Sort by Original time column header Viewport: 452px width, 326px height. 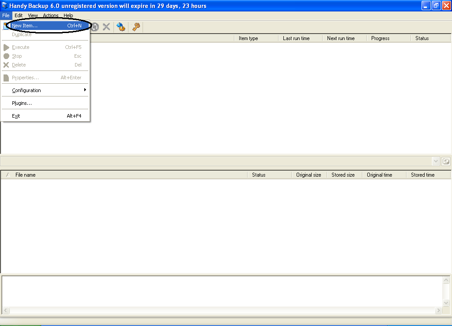pos(384,174)
